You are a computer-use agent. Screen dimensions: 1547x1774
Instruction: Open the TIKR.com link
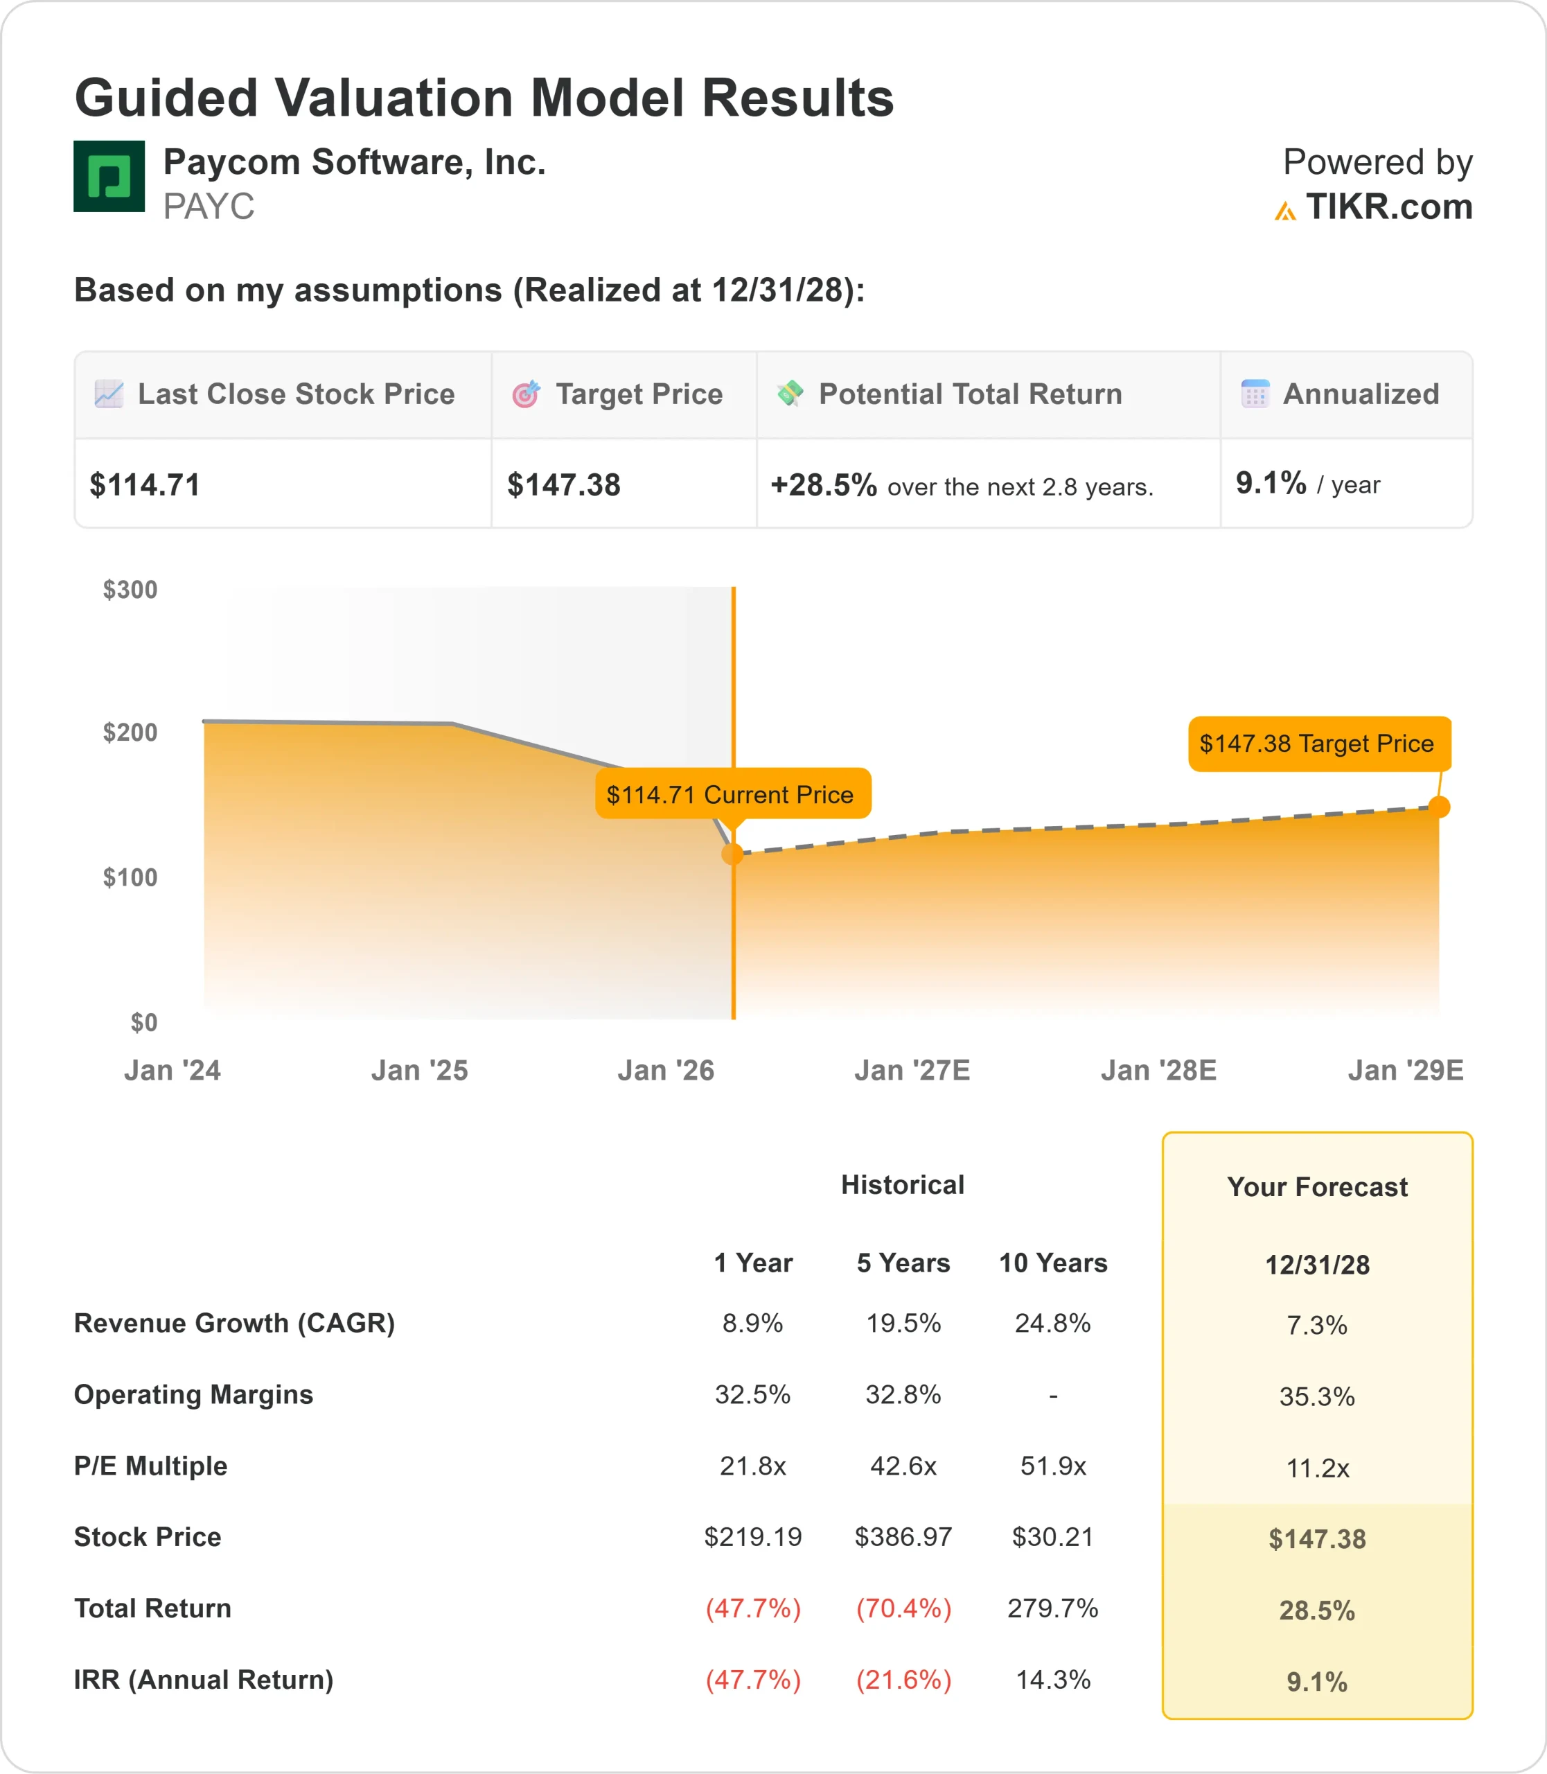pyautogui.click(x=1388, y=207)
